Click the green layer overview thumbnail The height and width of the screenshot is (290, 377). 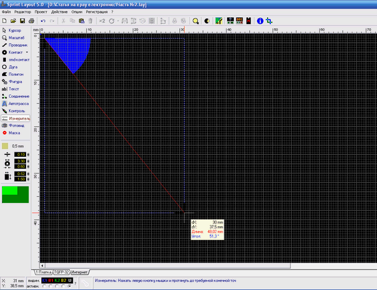(x=15, y=195)
